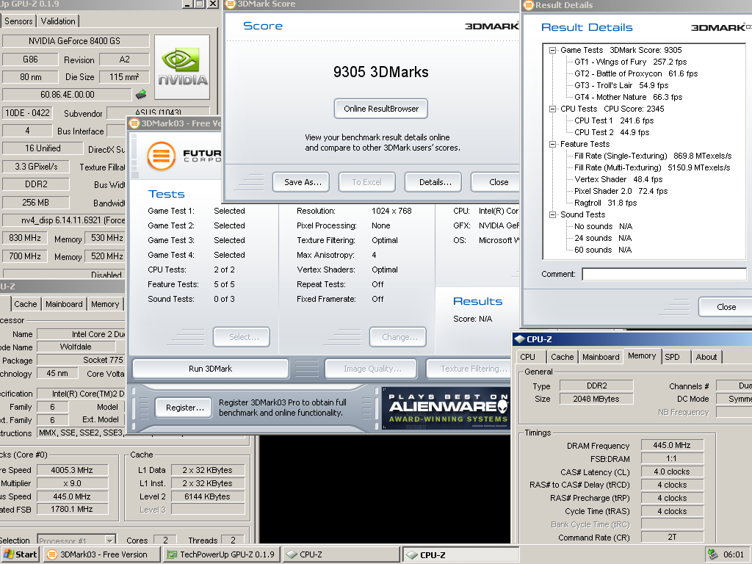Select GT3 - Troll's Lair result row
Viewport: 752px width, 564px height.
[x=621, y=85]
